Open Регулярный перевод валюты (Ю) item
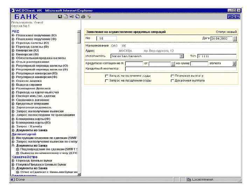 42,66
